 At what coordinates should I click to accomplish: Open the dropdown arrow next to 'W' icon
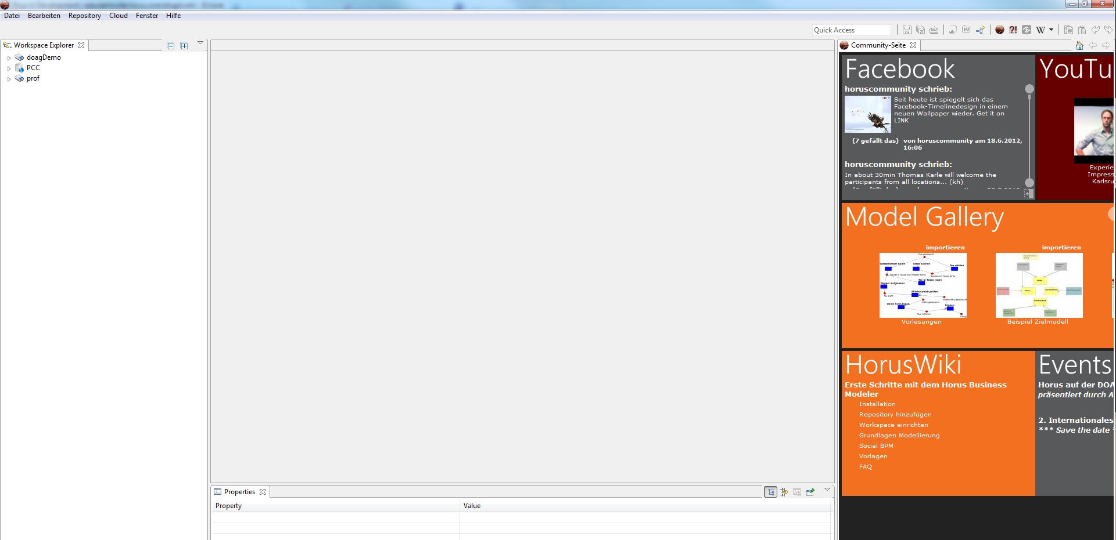(1051, 30)
